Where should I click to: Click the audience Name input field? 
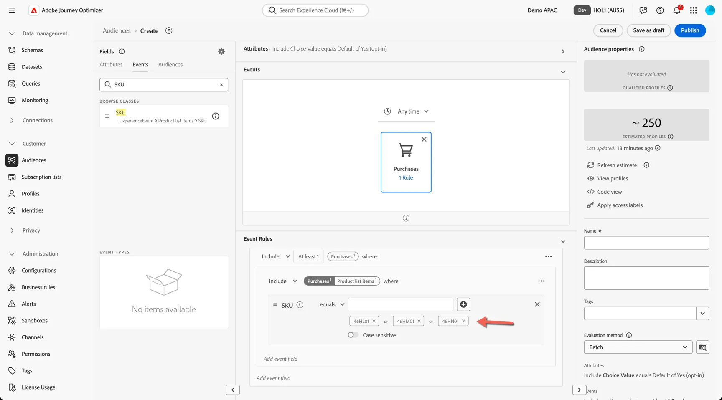pos(646,243)
